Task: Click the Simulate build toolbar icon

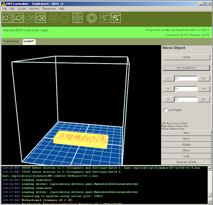Action: tap(7, 18)
